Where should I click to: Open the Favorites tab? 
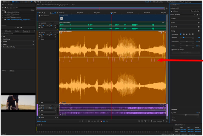pyautogui.click(x=10, y=5)
